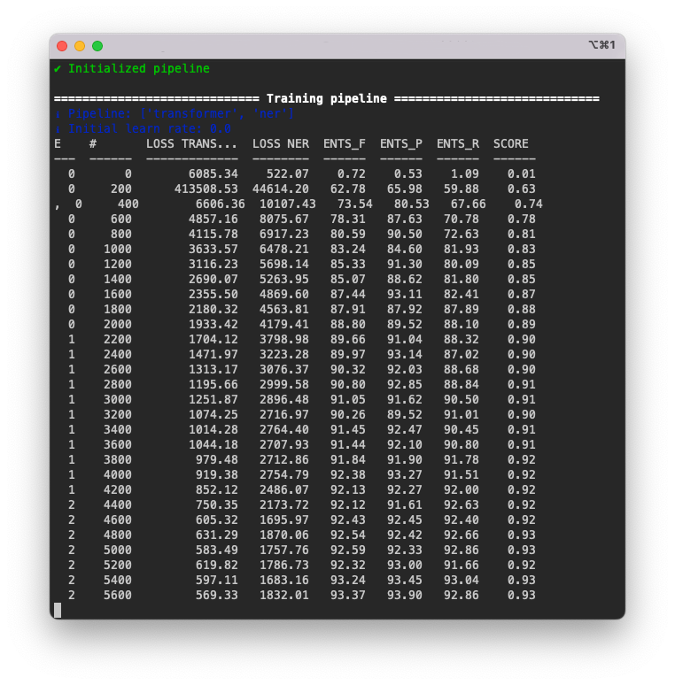This screenshot has height=685, width=675.
Task: Maximize terminal using the green button
Action: [x=97, y=46]
